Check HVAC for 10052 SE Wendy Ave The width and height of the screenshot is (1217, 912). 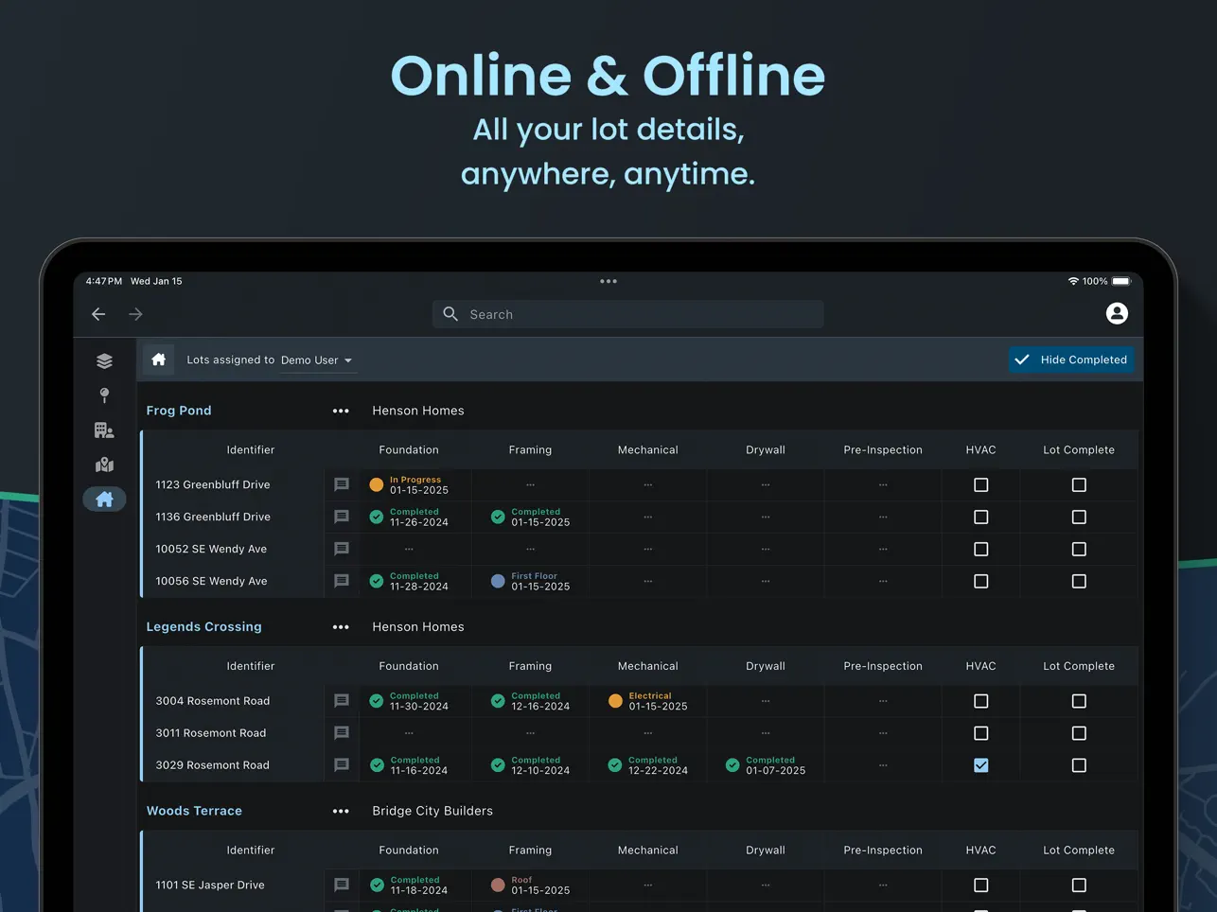981,550
